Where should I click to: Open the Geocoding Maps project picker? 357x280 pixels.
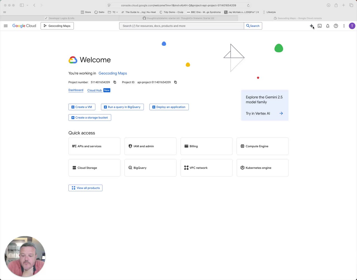pos(57,26)
